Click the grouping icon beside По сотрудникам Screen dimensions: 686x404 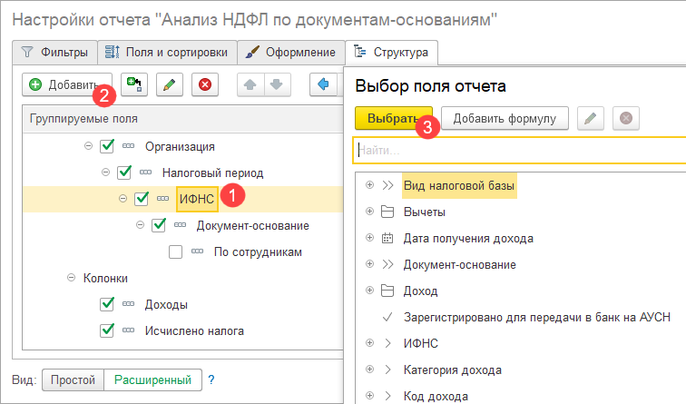197,251
